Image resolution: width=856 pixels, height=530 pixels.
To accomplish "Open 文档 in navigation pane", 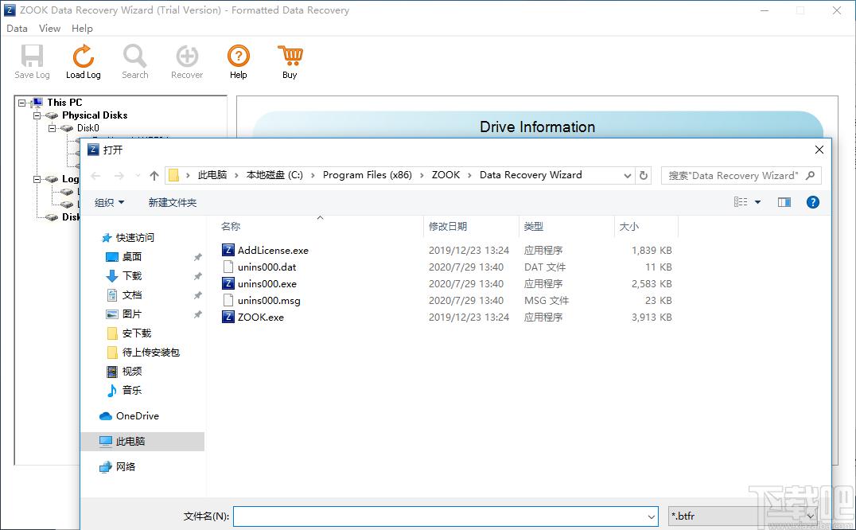I will 131,294.
